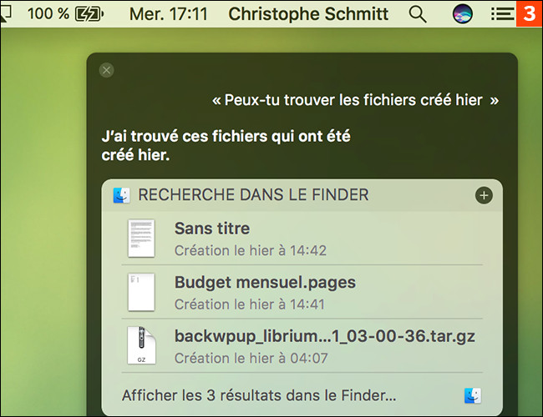The image size is (543, 417).
Task: Click the Recherche dans le Finder header title
Action: [253, 195]
